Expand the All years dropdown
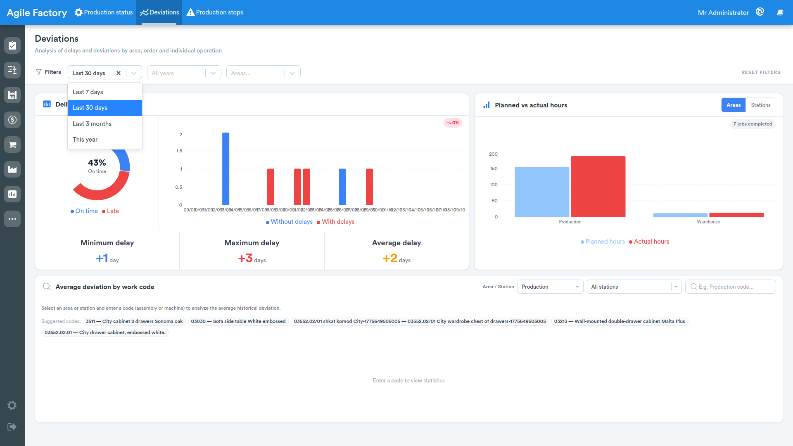This screenshot has width=793, height=446. click(x=184, y=73)
